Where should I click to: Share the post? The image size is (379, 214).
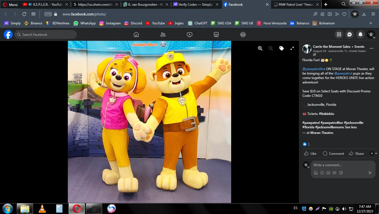click(357, 154)
